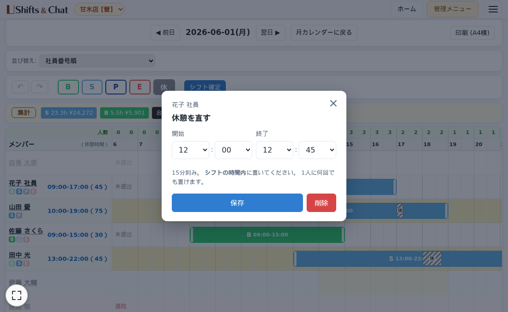Click 印刷 (A4横) print button
Viewport: 508px width, 312px height.
click(x=472, y=33)
